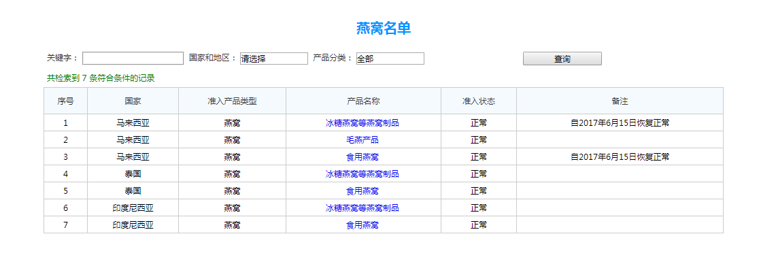Viewport: 759px width, 266px height.
Task: Click the 查询 search button
Action: pos(562,59)
